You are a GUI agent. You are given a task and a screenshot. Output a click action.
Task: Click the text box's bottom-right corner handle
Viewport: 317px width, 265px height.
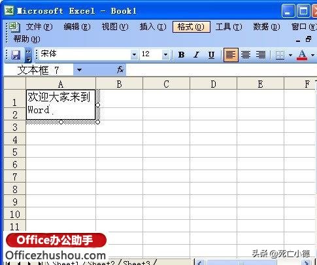click(98, 122)
